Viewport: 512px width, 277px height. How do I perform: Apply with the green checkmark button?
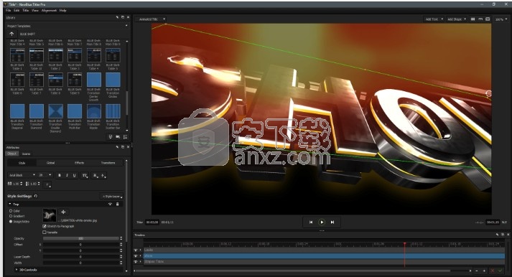(500, 271)
